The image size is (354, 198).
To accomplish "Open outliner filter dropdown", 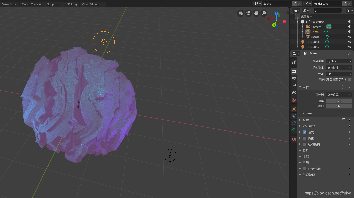I will click(350, 10).
